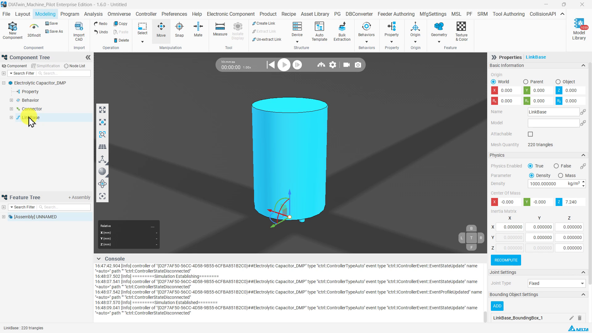Image resolution: width=592 pixels, height=333 pixels.
Task: Open the Feeder Authoring menu tab
Action: pos(396,14)
